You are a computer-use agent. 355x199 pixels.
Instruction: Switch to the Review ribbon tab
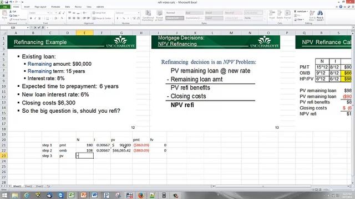click(x=78, y=7)
